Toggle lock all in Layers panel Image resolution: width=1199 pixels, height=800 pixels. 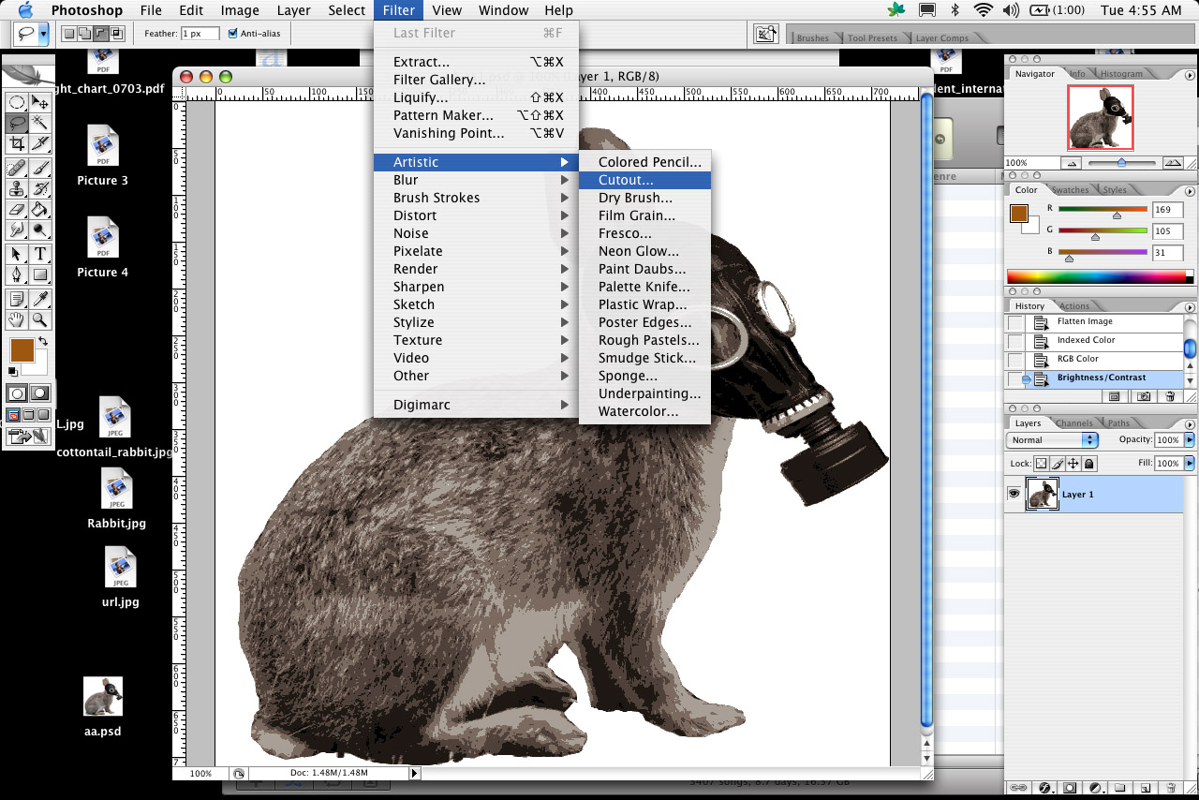pyautogui.click(x=1089, y=464)
